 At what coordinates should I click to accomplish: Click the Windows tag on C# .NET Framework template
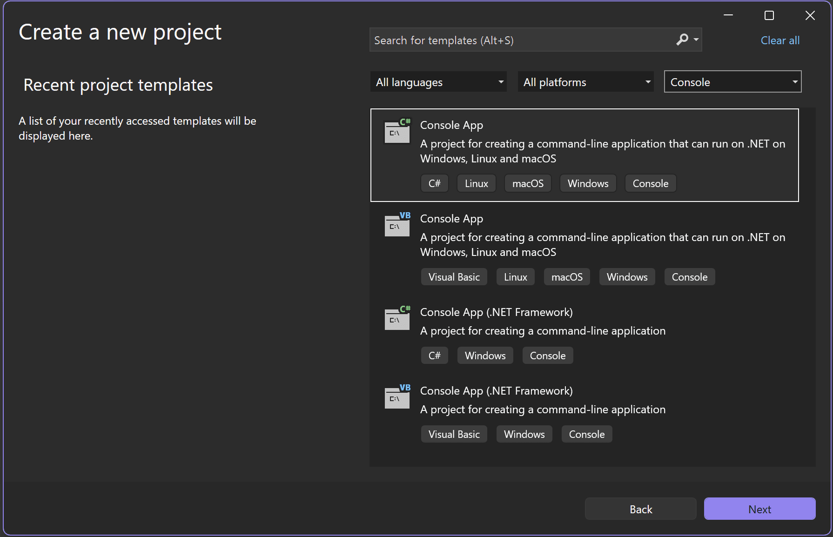485,355
